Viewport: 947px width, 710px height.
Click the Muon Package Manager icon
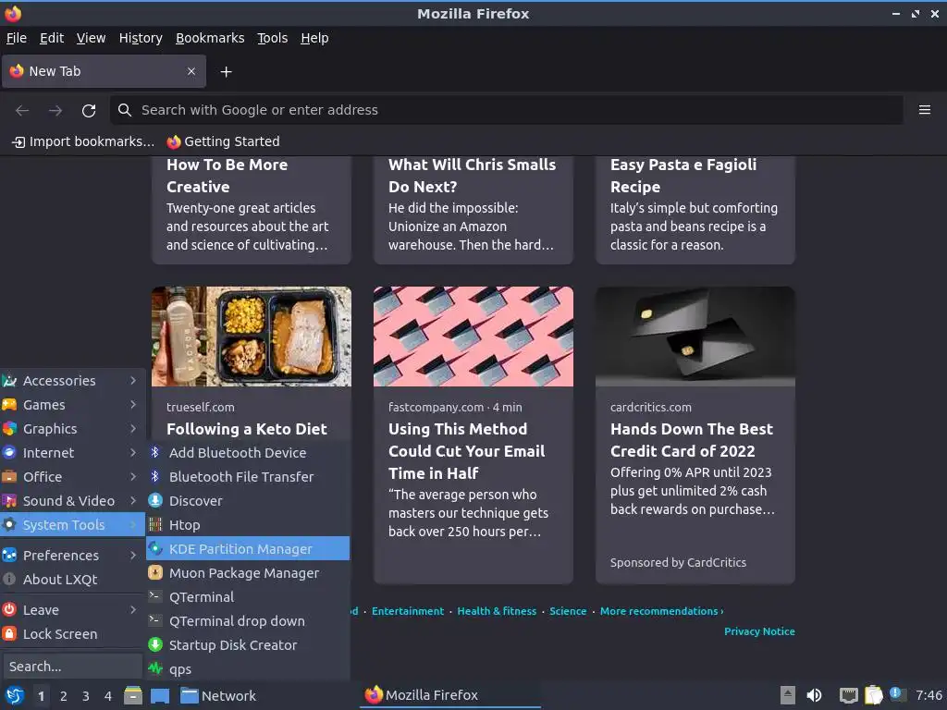[155, 573]
